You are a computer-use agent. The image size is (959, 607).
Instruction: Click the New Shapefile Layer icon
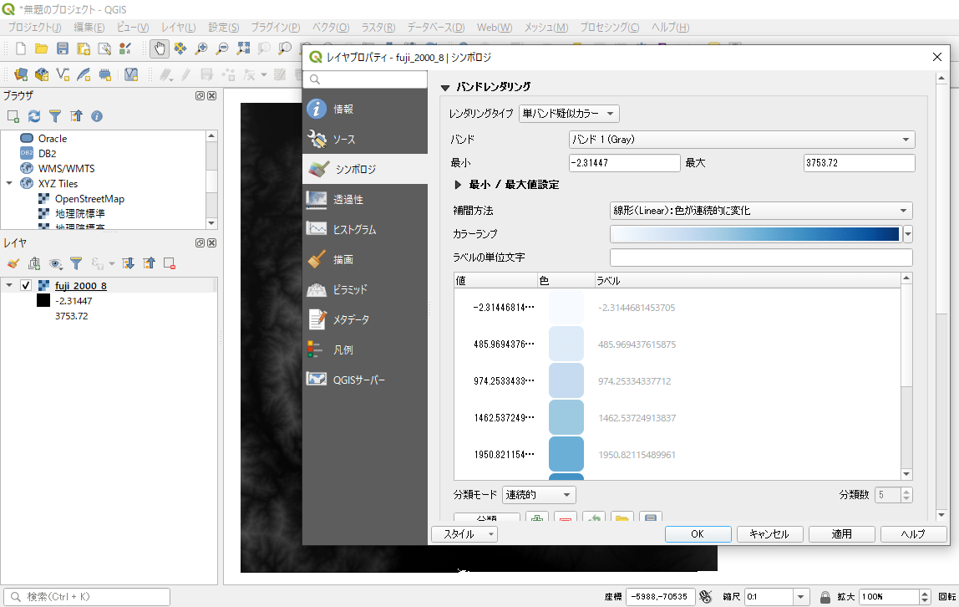tap(63, 74)
